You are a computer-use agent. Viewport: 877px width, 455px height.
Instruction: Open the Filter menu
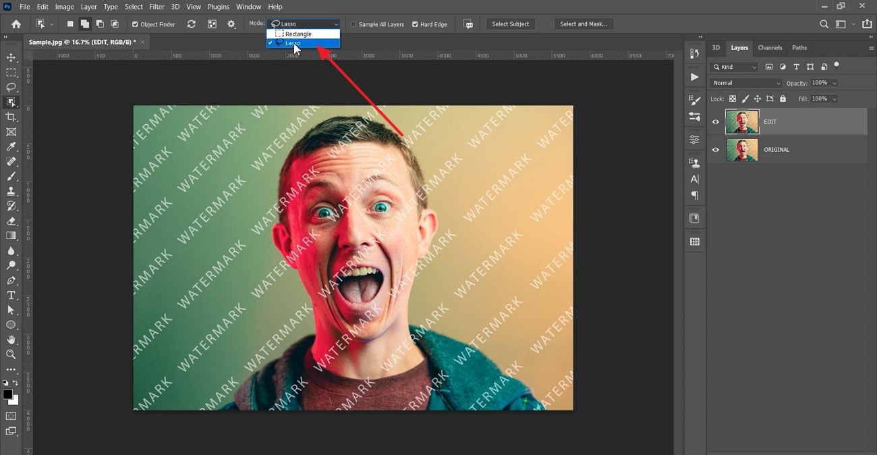[x=157, y=6]
